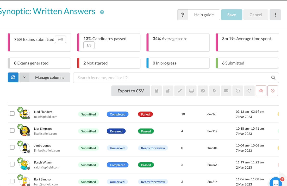The image size is (287, 186).
Task: Select Lisa Simpson's row checkbox
Action: [12, 130]
